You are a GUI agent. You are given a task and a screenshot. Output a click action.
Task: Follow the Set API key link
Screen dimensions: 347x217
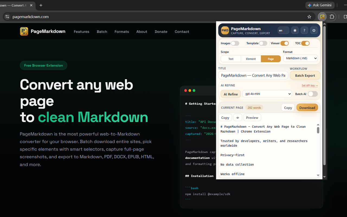pyautogui.click(x=310, y=85)
